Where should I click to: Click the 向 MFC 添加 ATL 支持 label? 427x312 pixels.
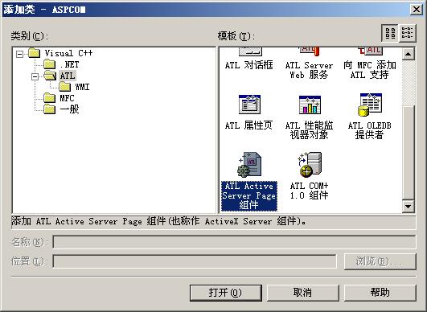(x=370, y=70)
